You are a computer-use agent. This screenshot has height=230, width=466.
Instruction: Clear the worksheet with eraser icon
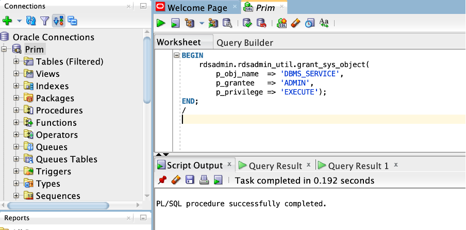(x=295, y=23)
